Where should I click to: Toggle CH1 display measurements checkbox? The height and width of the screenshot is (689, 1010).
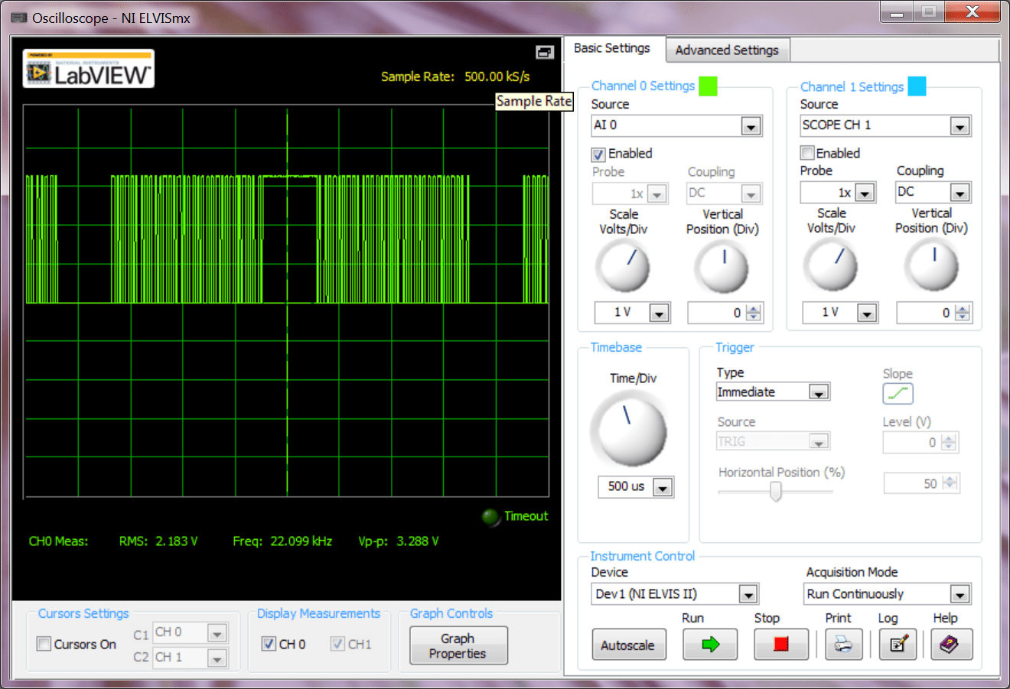pos(337,644)
